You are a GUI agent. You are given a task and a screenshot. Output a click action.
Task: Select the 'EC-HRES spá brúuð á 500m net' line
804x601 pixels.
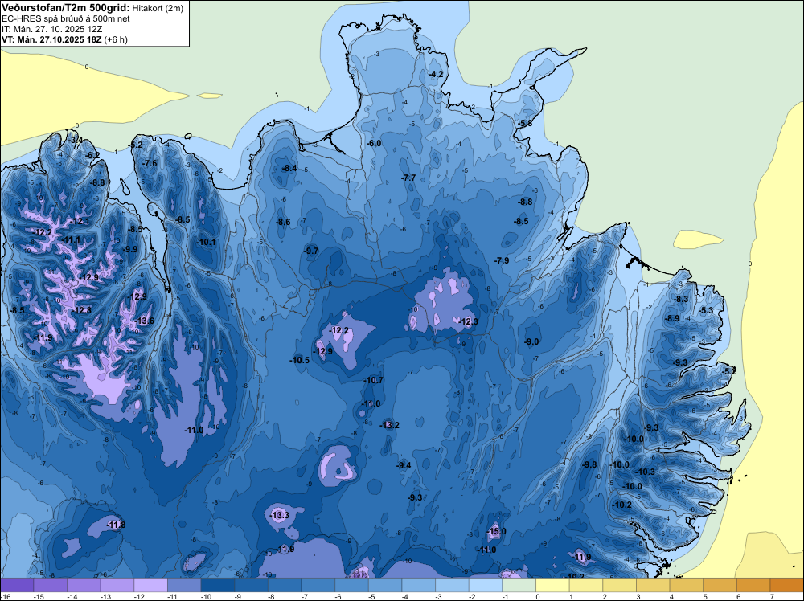point(66,19)
